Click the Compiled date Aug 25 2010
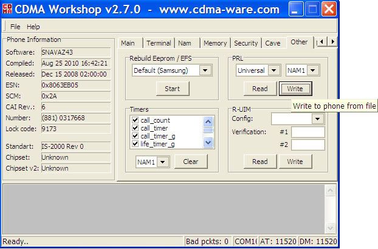This screenshot has width=378, height=249. (76, 63)
